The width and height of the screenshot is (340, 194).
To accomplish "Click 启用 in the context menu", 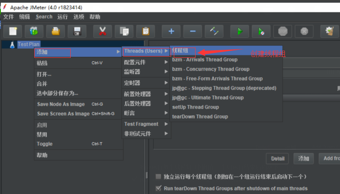I will [x=78, y=125].
